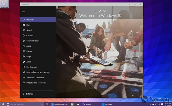Select the Recycle Bin desktop icon
The image size is (172, 106).
(x=4, y=4)
